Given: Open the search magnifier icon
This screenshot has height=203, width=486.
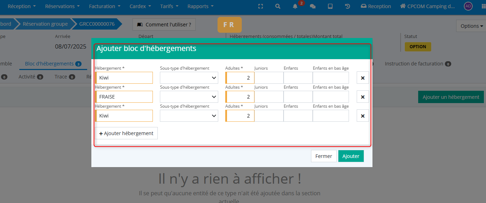Looking at the screenshot, I should pos(278,6).
